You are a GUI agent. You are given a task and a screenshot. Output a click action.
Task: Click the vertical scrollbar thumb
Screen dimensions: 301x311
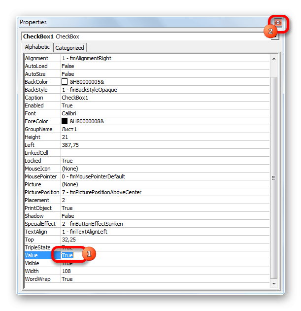pos(274,178)
